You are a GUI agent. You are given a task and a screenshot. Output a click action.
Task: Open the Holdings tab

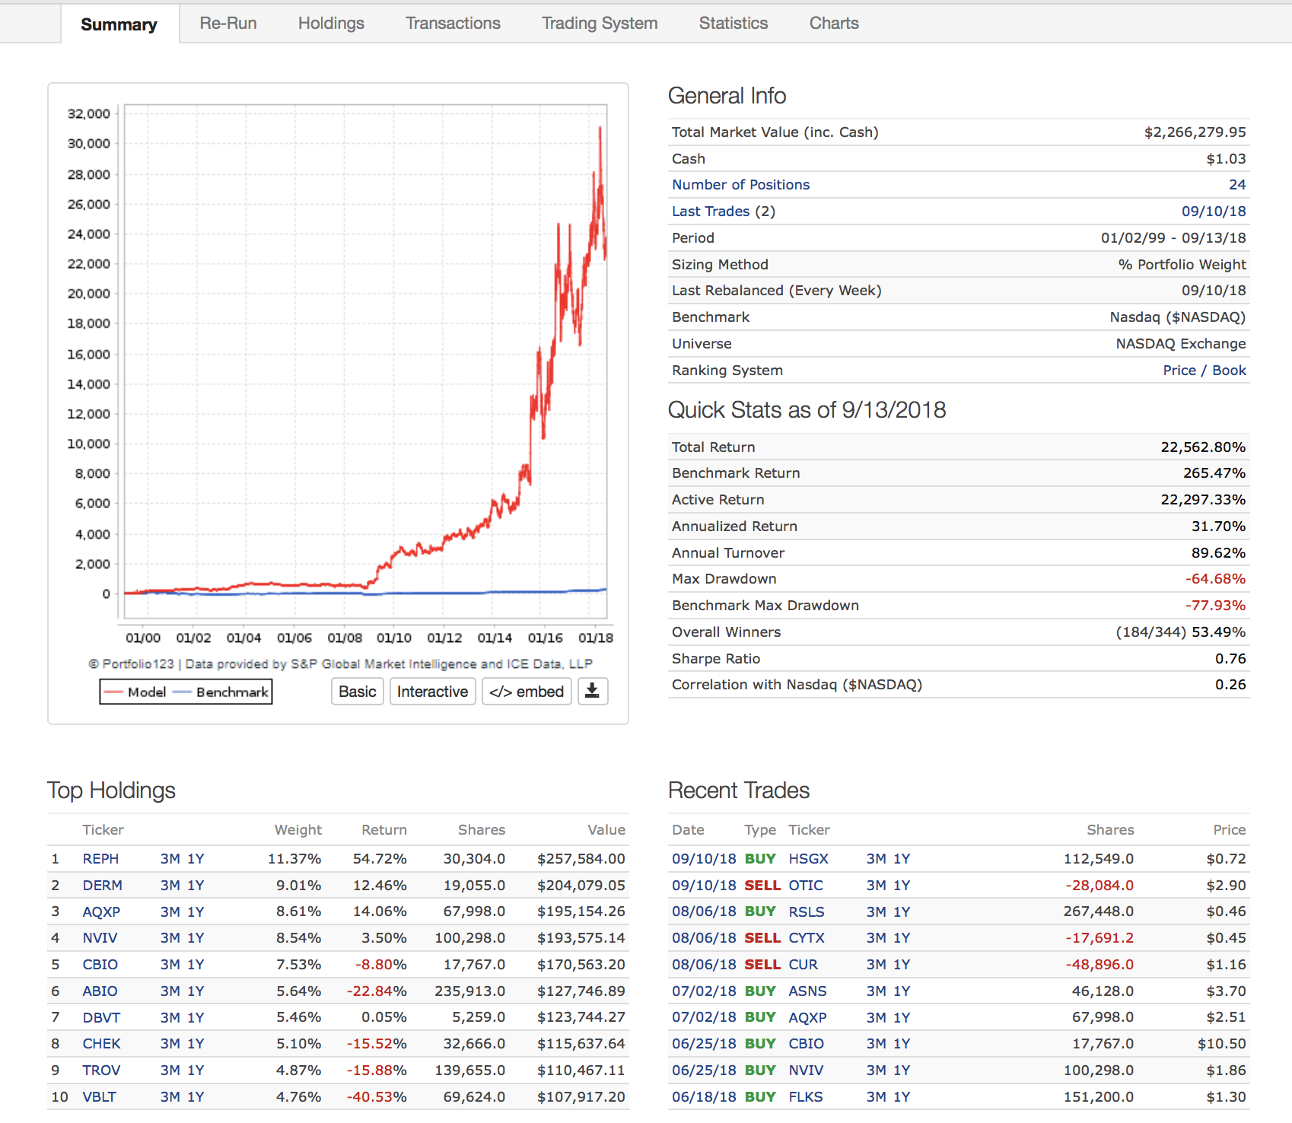tap(331, 24)
